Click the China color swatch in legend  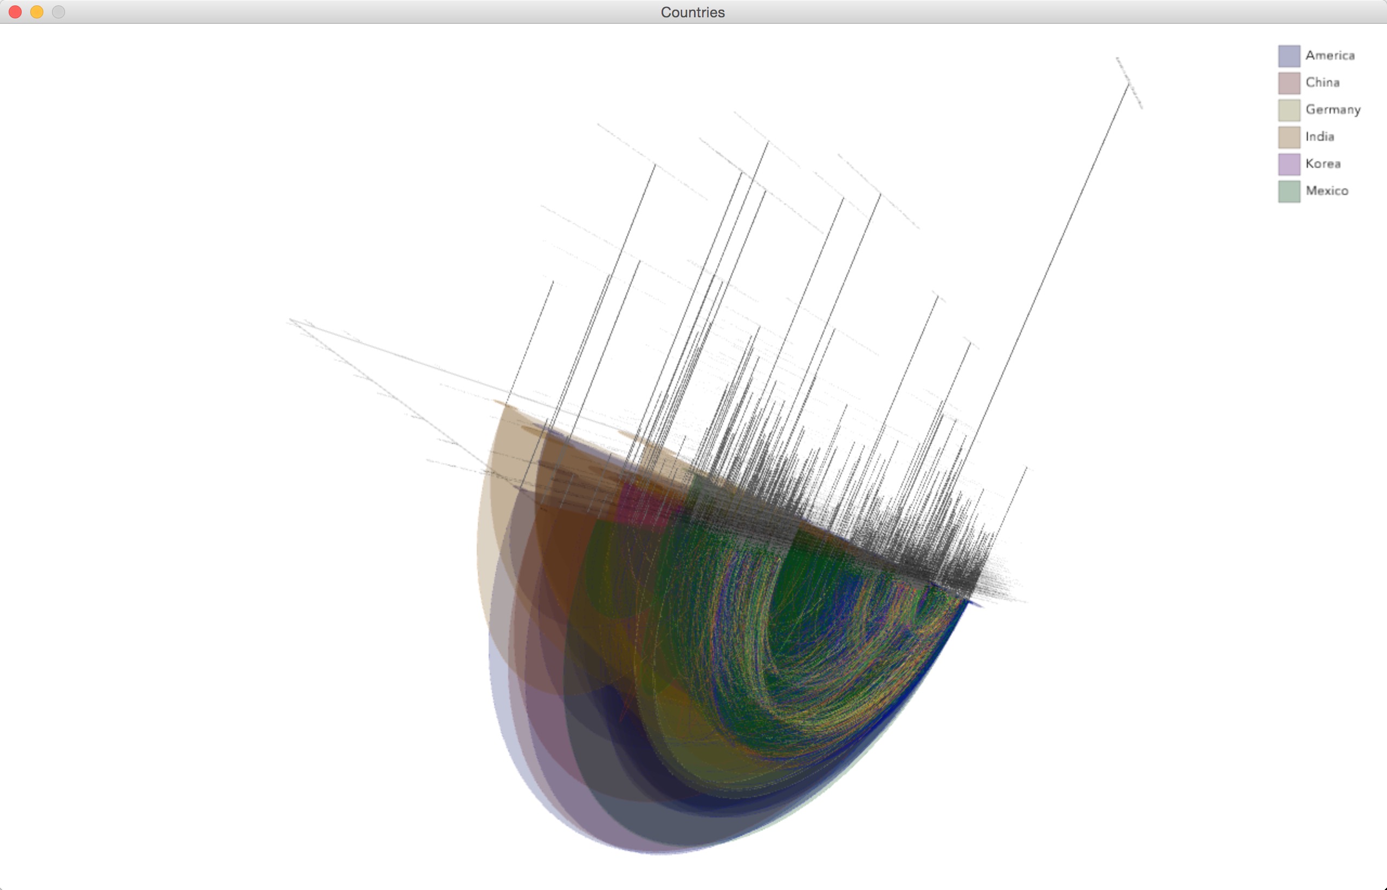(1289, 83)
